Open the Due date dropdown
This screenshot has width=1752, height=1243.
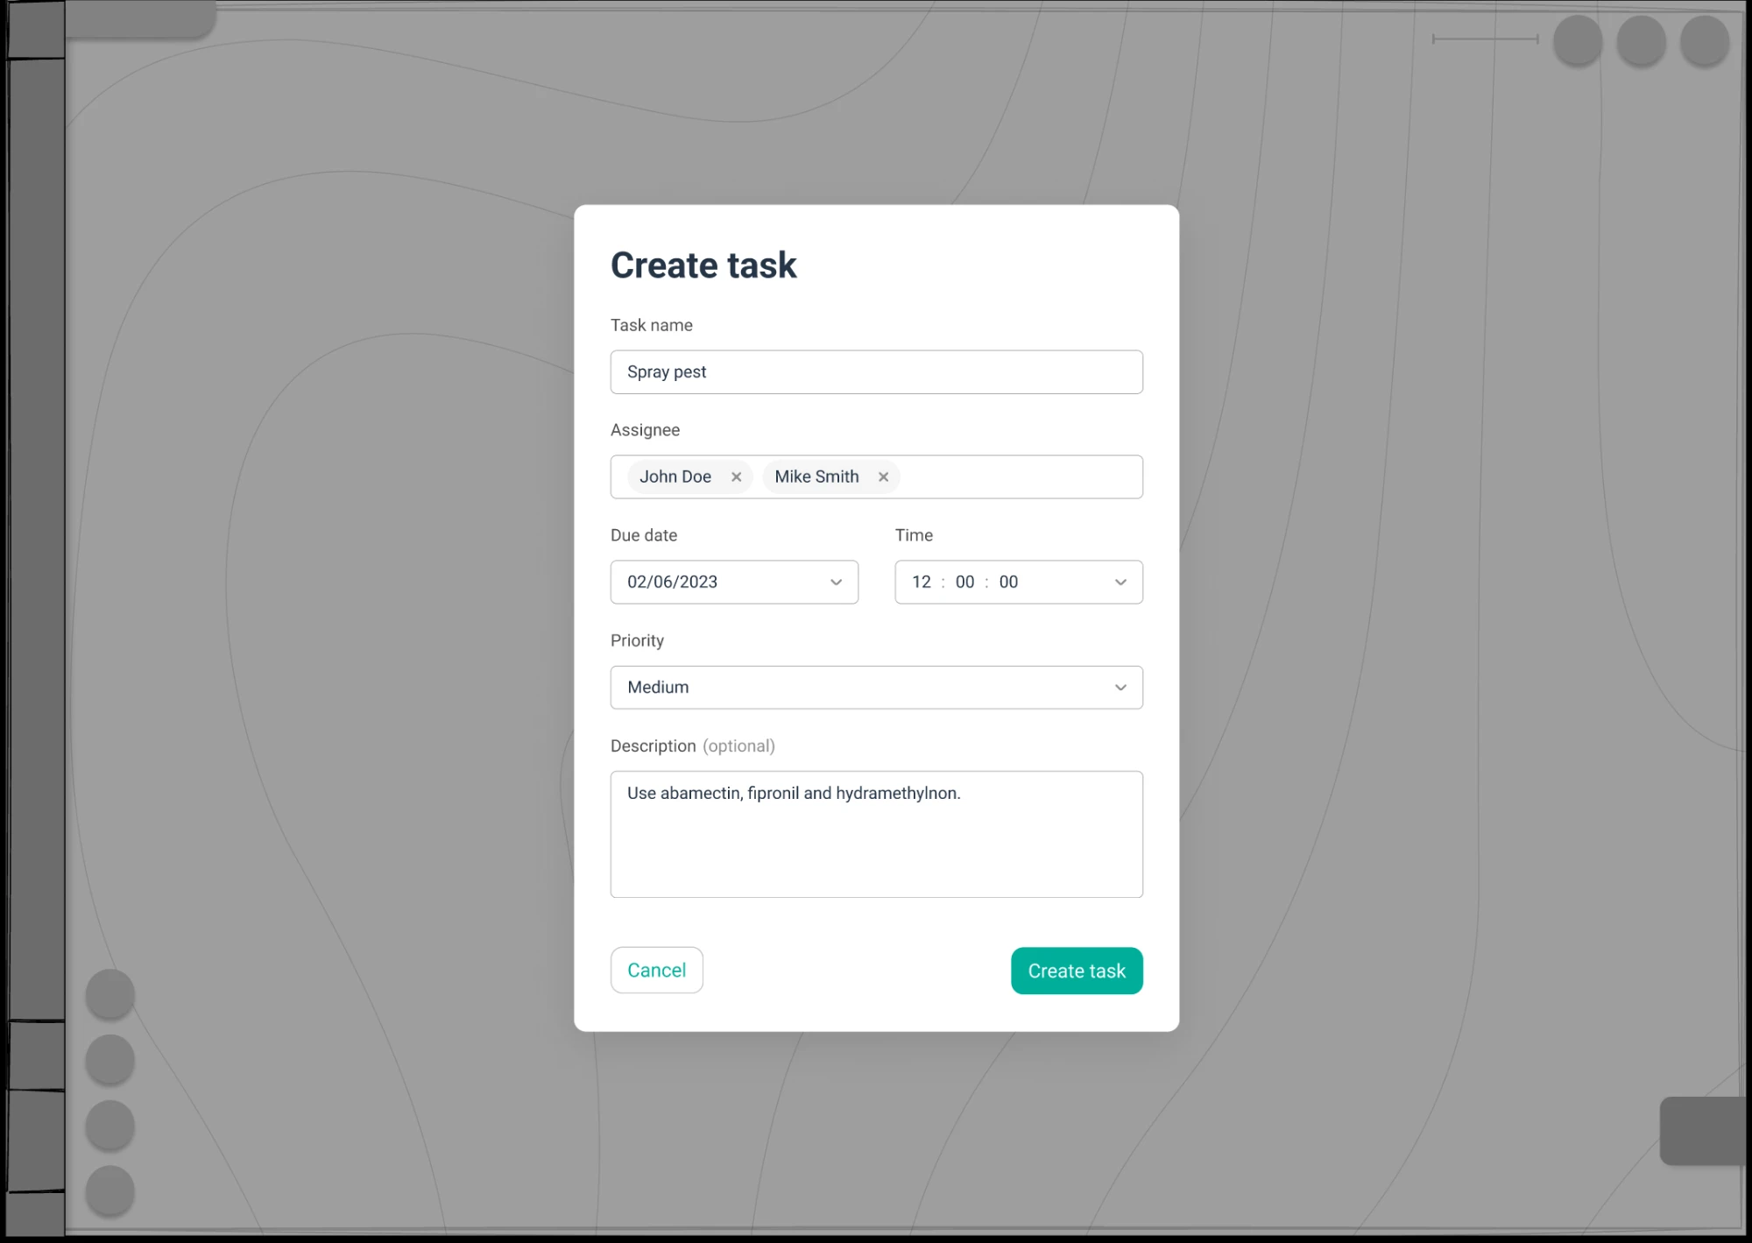click(734, 582)
